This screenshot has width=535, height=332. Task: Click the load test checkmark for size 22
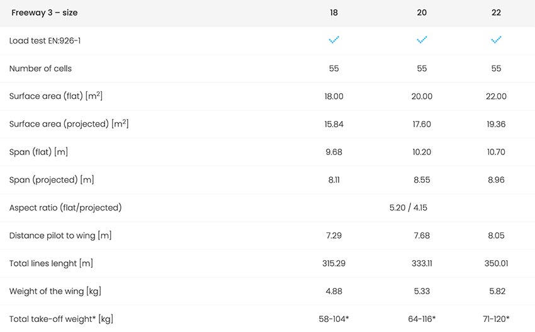click(496, 40)
